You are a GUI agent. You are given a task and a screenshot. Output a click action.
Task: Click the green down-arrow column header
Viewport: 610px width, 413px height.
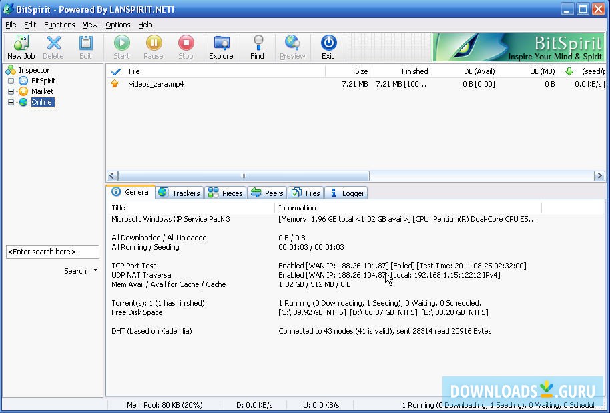(x=569, y=71)
